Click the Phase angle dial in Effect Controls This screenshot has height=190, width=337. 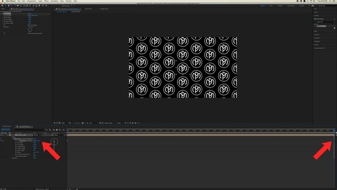[30, 30]
